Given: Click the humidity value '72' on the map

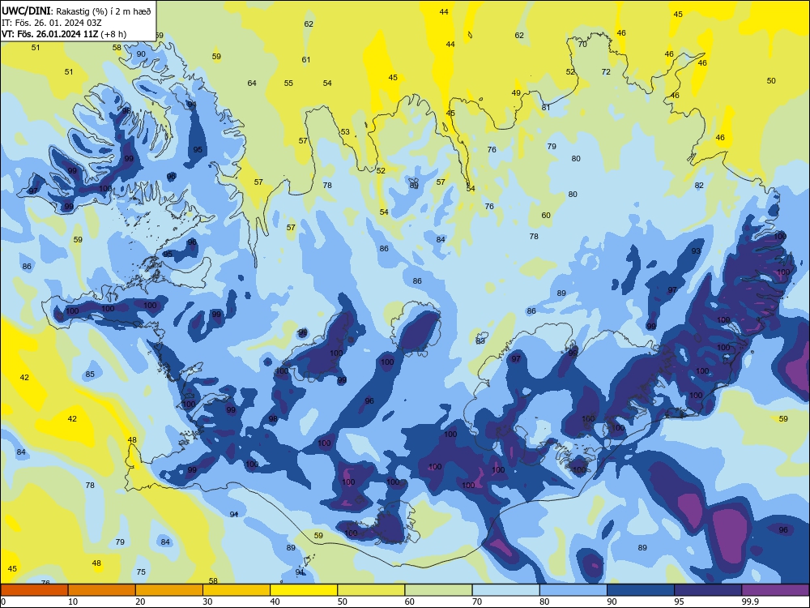Looking at the screenshot, I should (606, 72).
